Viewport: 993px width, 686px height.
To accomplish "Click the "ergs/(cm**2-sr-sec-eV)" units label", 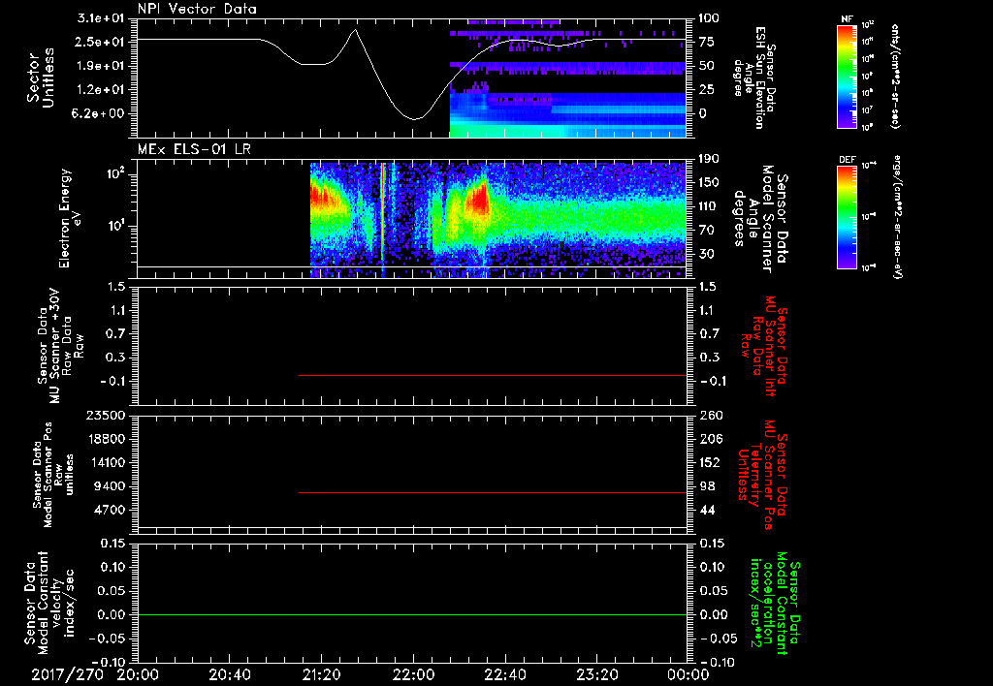I will point(898,217).
